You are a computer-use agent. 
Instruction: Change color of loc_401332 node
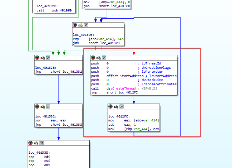pyautogui.click(x=37, y=106)
